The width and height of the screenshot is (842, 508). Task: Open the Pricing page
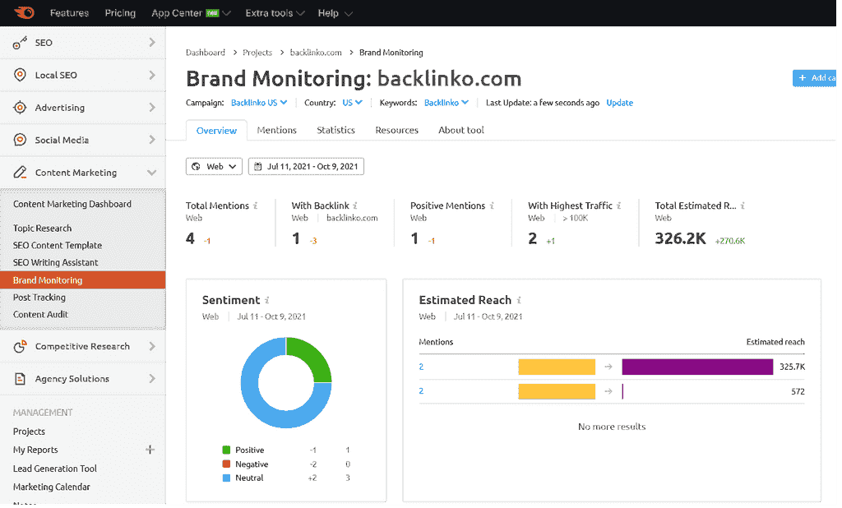(120, 13)
